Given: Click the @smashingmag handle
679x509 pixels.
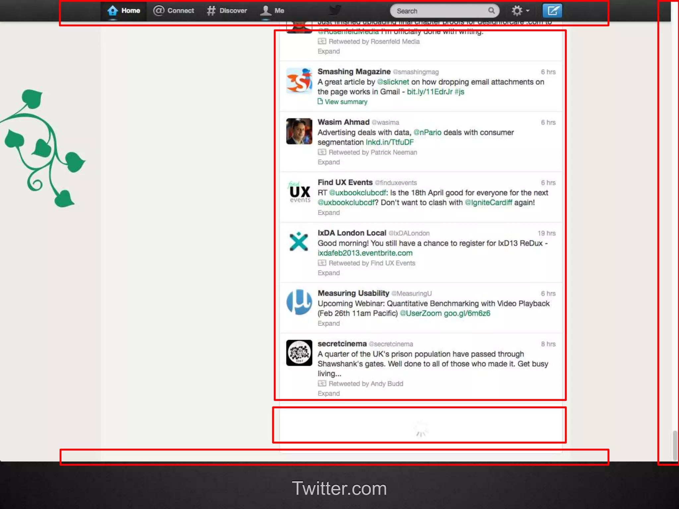Looking at the screenshot, I should (416, 72).
